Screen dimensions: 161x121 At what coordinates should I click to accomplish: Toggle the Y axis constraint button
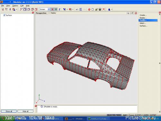(x=56, y=9)
